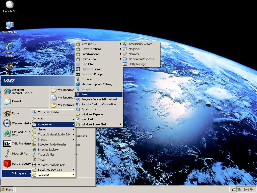Select Microsoft Update in programs menu

coord(53,112)
